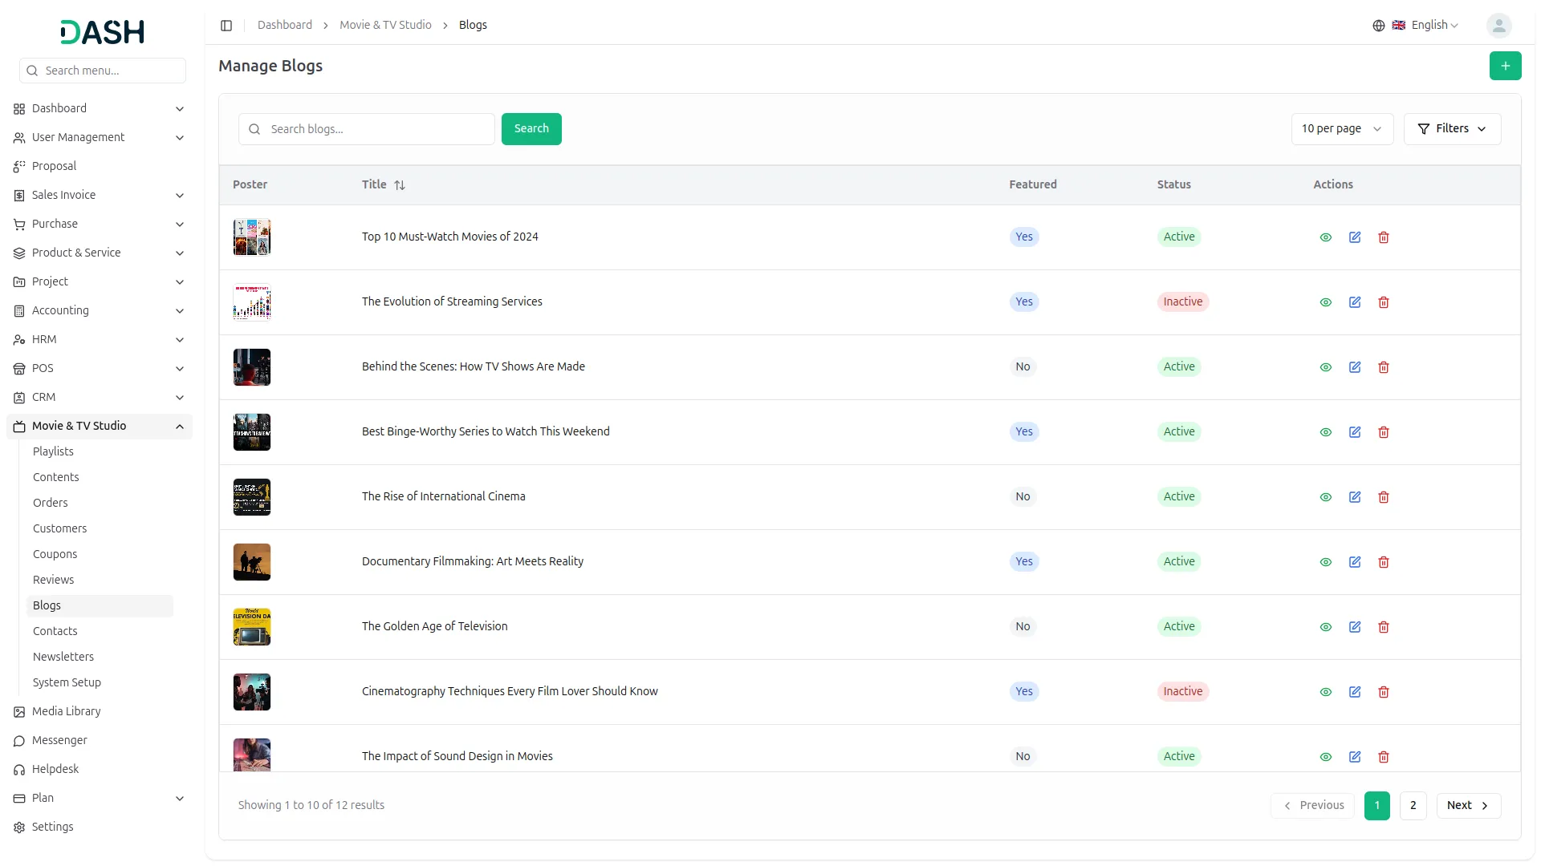The image size is (1541, 866).
Task: View the Best Binge-Worthy Series blog
Action: tap(1326, 432)
